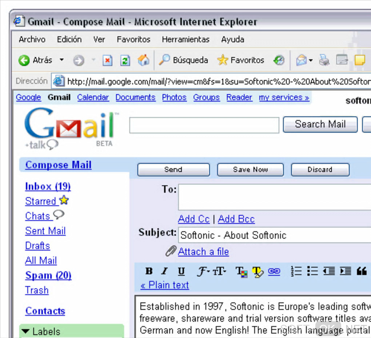Insert a bulleted list
The width and height of the screenshot is (371, 338).
(312, 271)
